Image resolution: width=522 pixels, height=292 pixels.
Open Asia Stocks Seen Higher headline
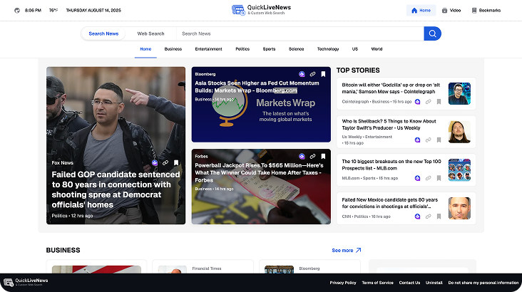tap(257, 86)
